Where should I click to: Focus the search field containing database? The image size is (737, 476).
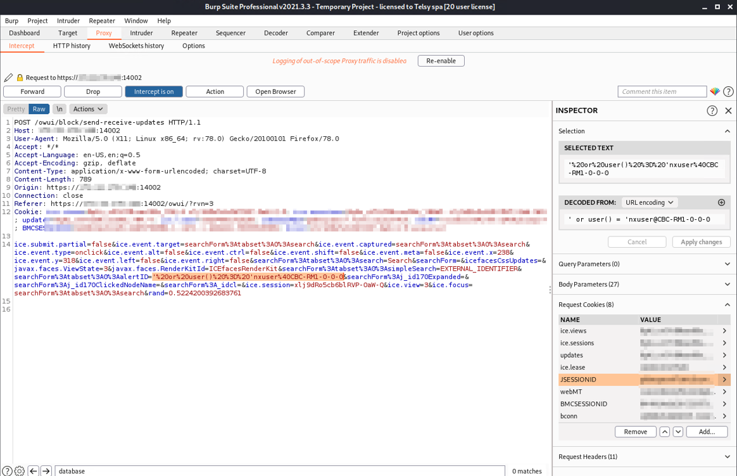pos(280,471)
